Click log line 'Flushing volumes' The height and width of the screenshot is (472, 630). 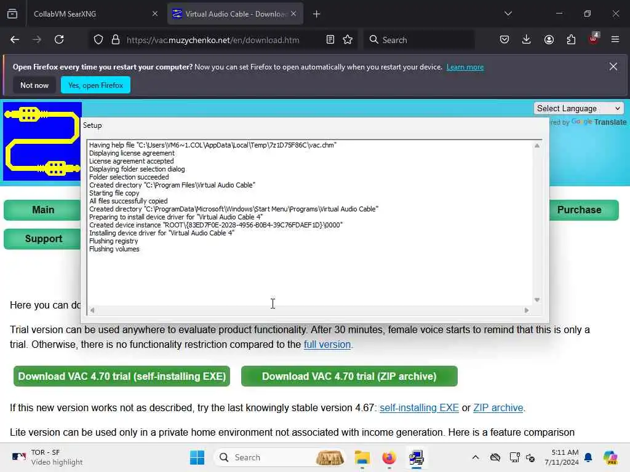tap(114, 249)
